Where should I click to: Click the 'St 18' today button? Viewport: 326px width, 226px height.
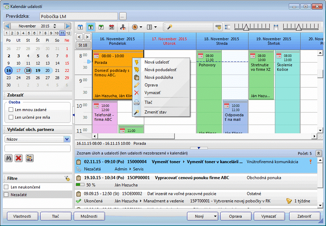tap(83, 45)
